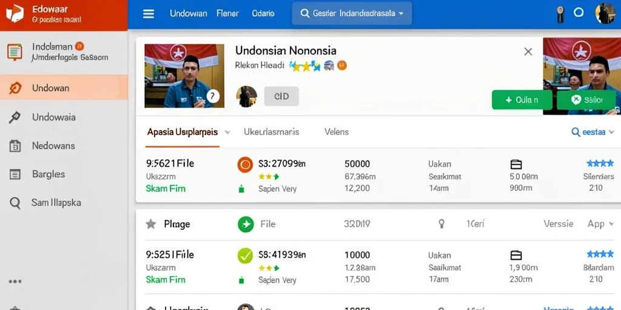
Task: Expand the App dropdown in the header row
Action: pos(600,224)
